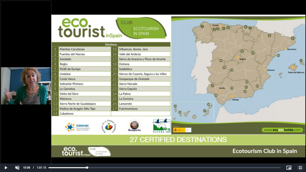
Task: Click the 27 Certified Destinations banner
Action: 178,140
